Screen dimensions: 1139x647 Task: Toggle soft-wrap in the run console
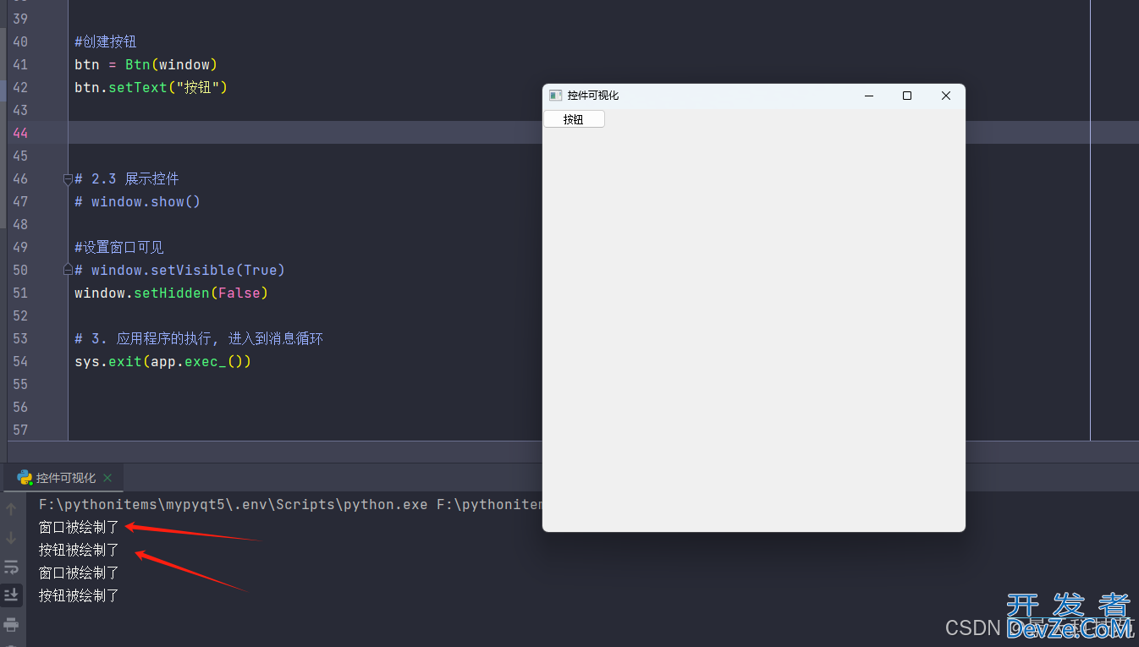[x=11, y=567]
